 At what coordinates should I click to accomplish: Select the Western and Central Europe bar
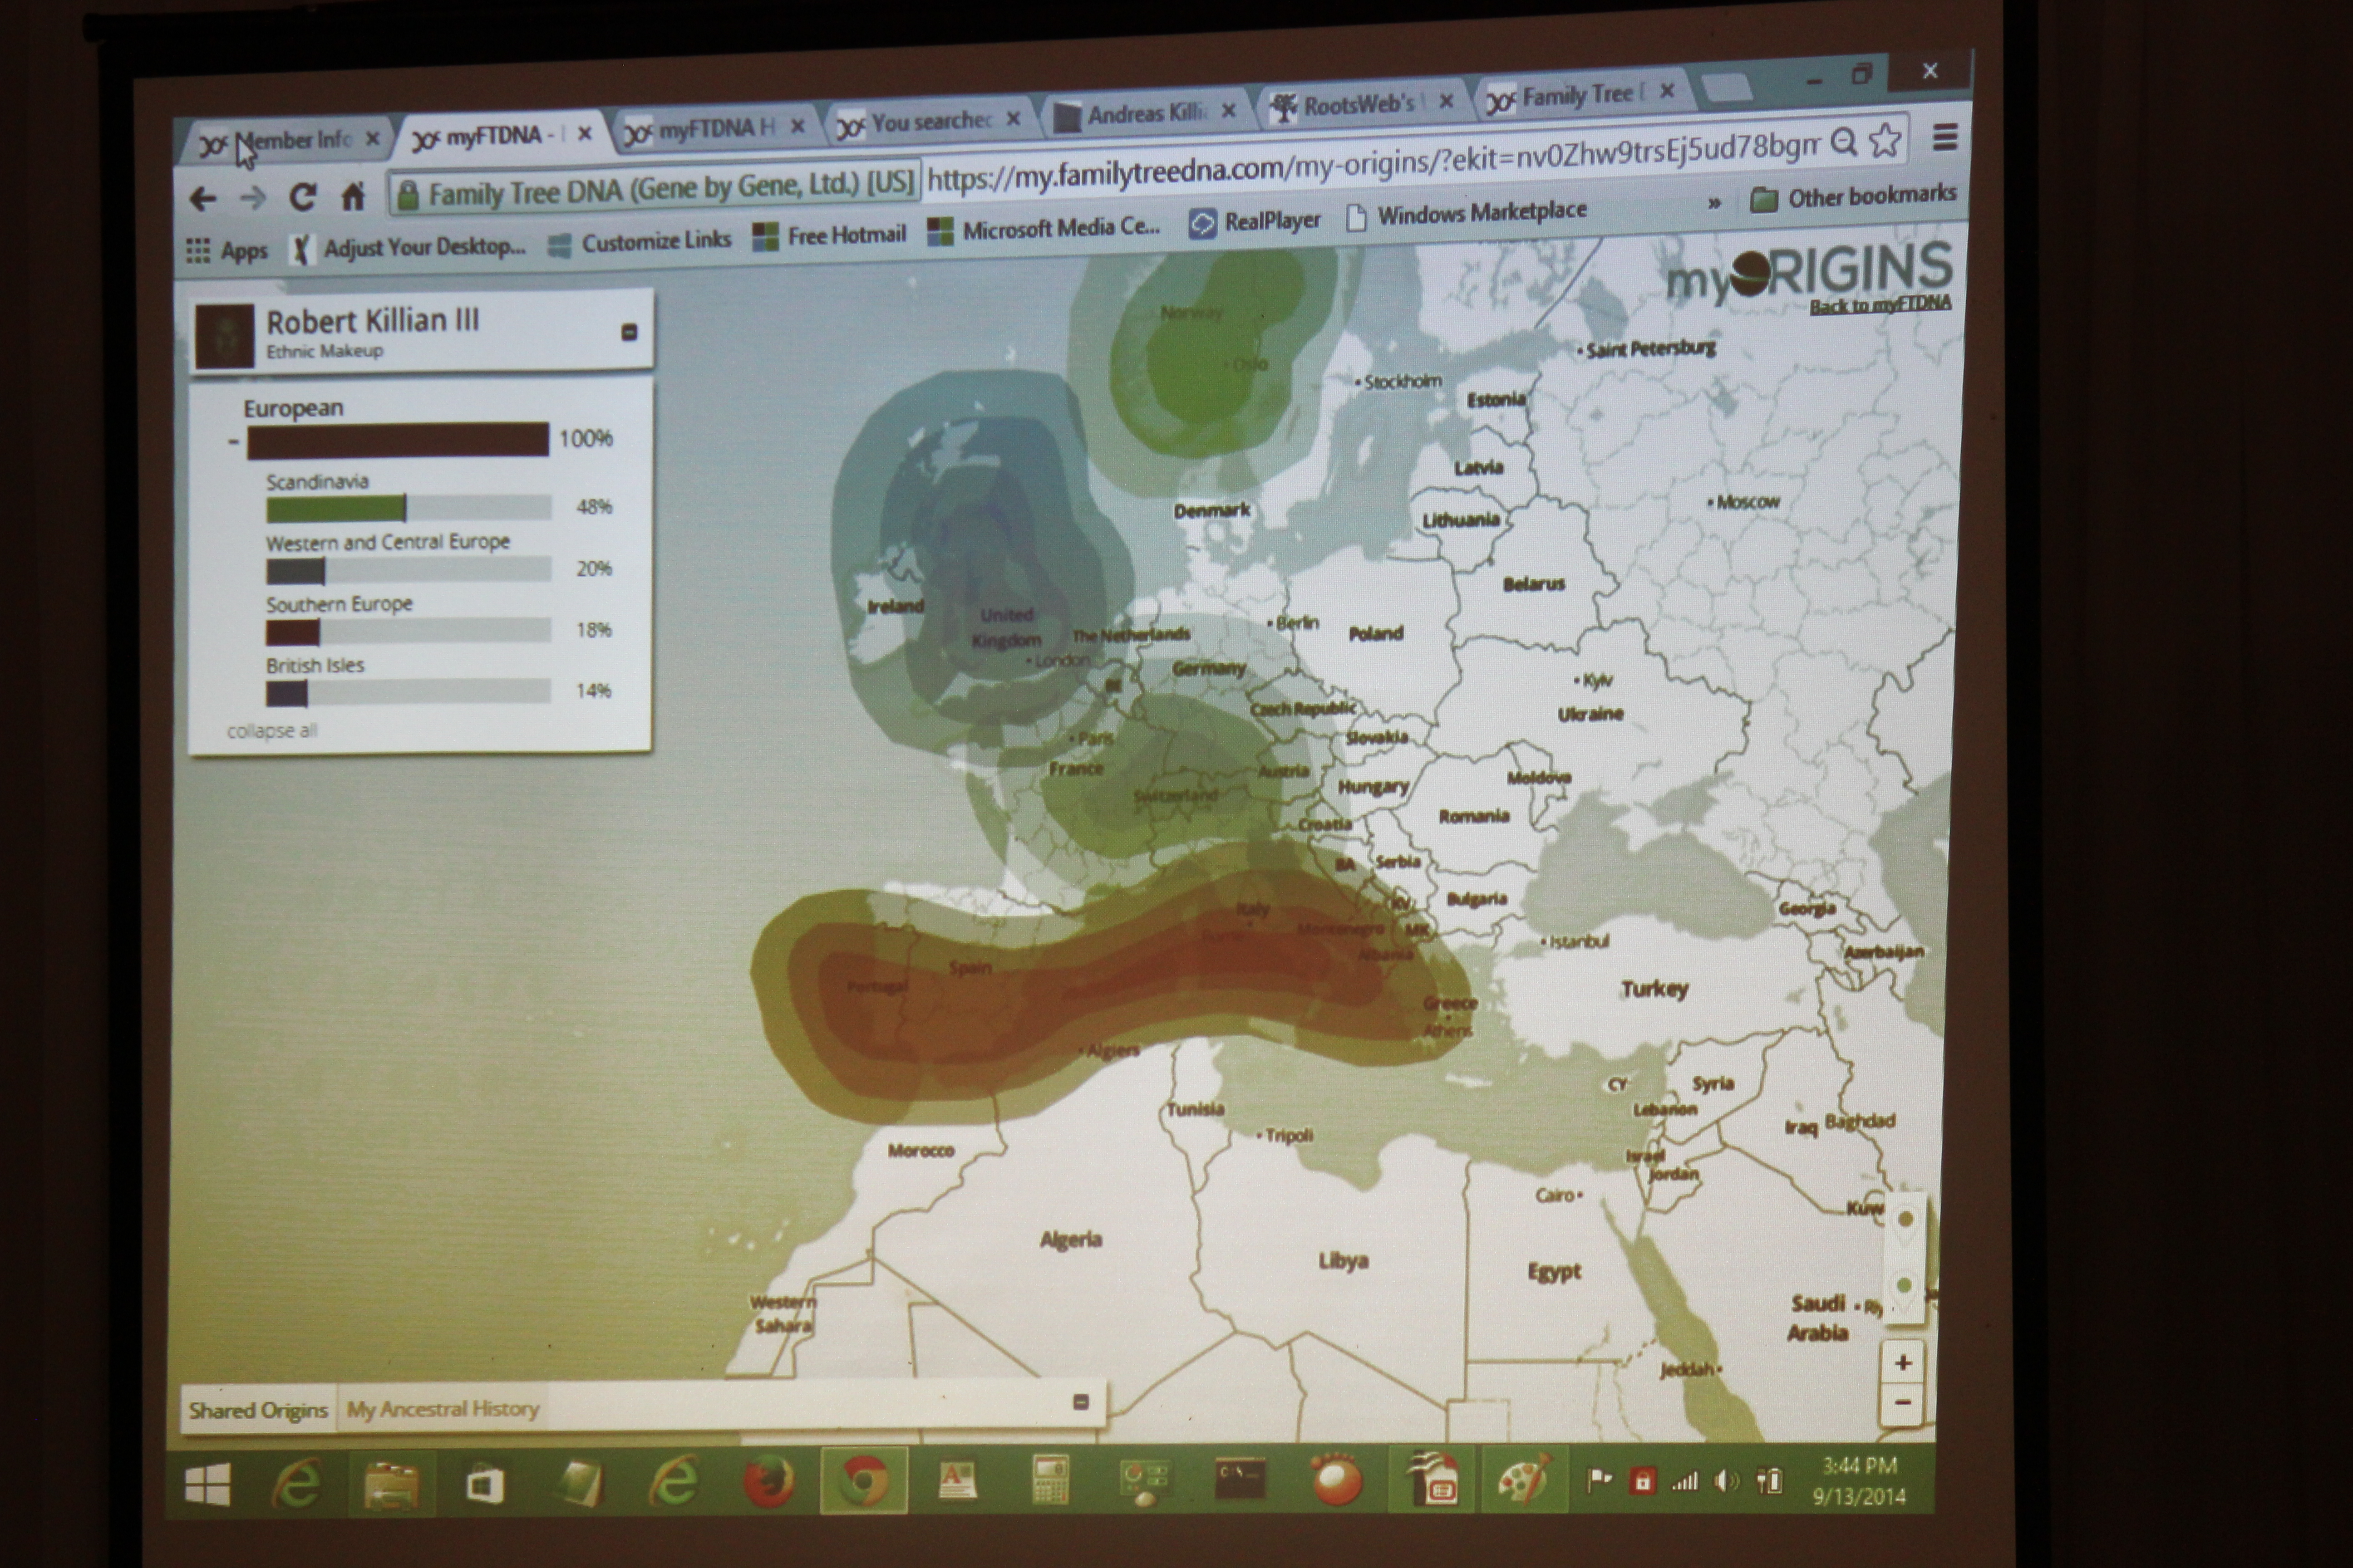tap(408, 570)
